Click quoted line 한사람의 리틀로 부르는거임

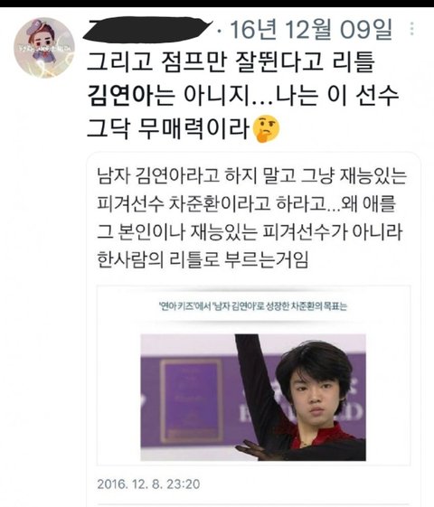point(203,259)
